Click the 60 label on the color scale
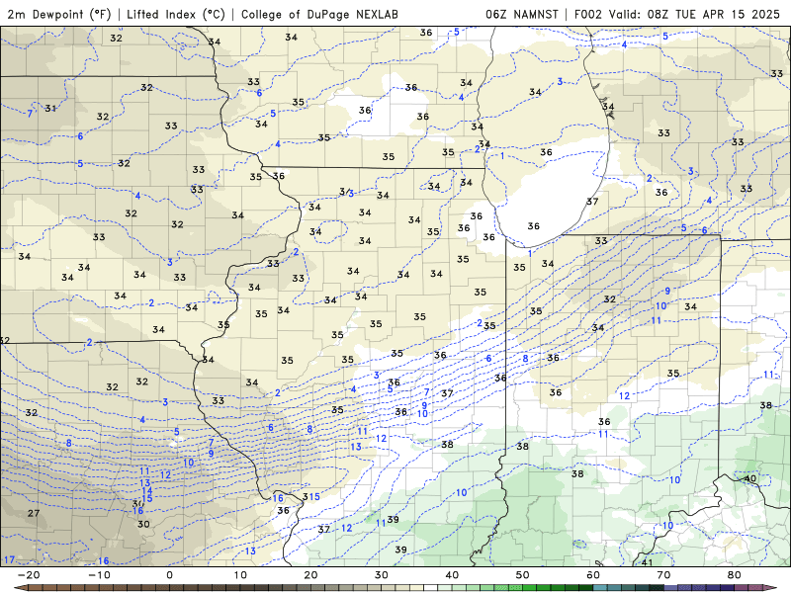Screen dimensions: 791x593 593,575
